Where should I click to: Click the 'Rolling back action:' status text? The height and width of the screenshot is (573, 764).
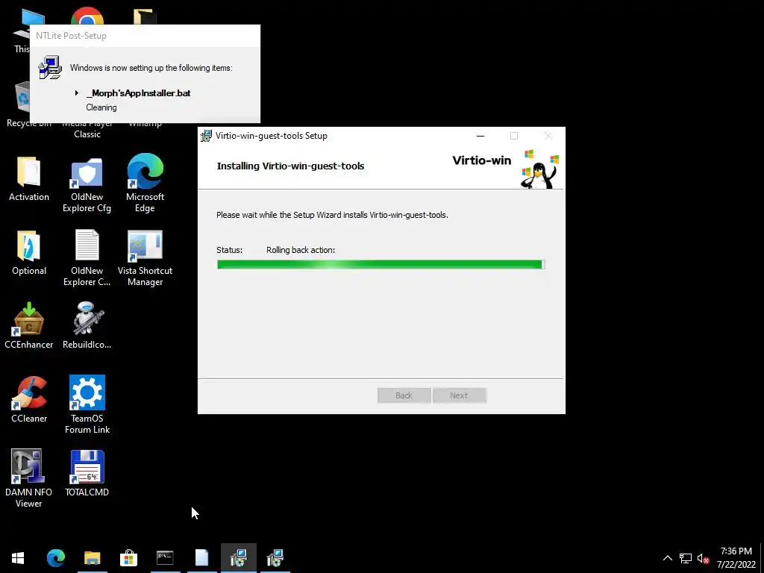301,250
